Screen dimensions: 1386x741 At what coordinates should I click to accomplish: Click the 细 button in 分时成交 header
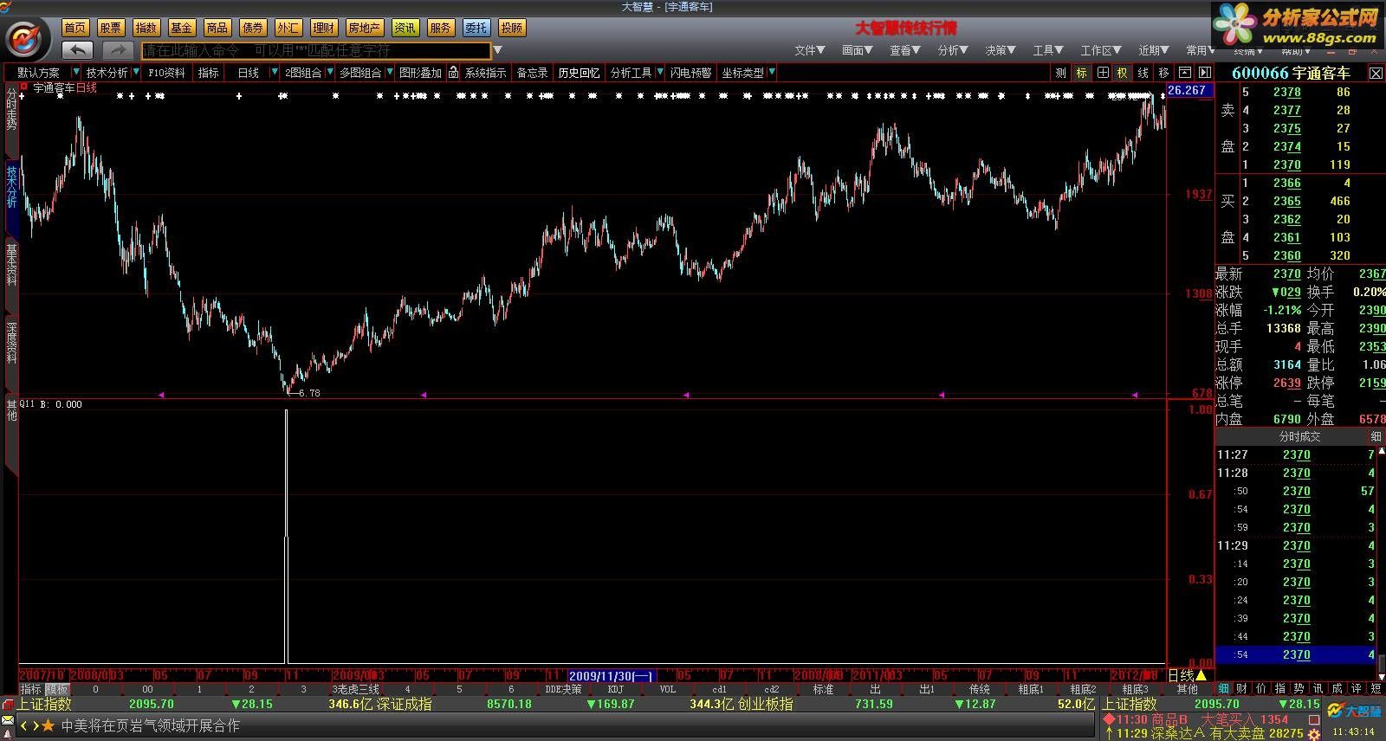coord(1376,436)
